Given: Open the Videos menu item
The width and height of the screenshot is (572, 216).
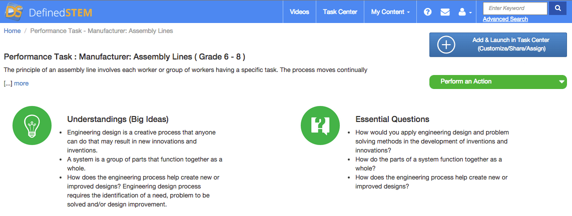Looking at the screenshot, I should coord(299,12).
